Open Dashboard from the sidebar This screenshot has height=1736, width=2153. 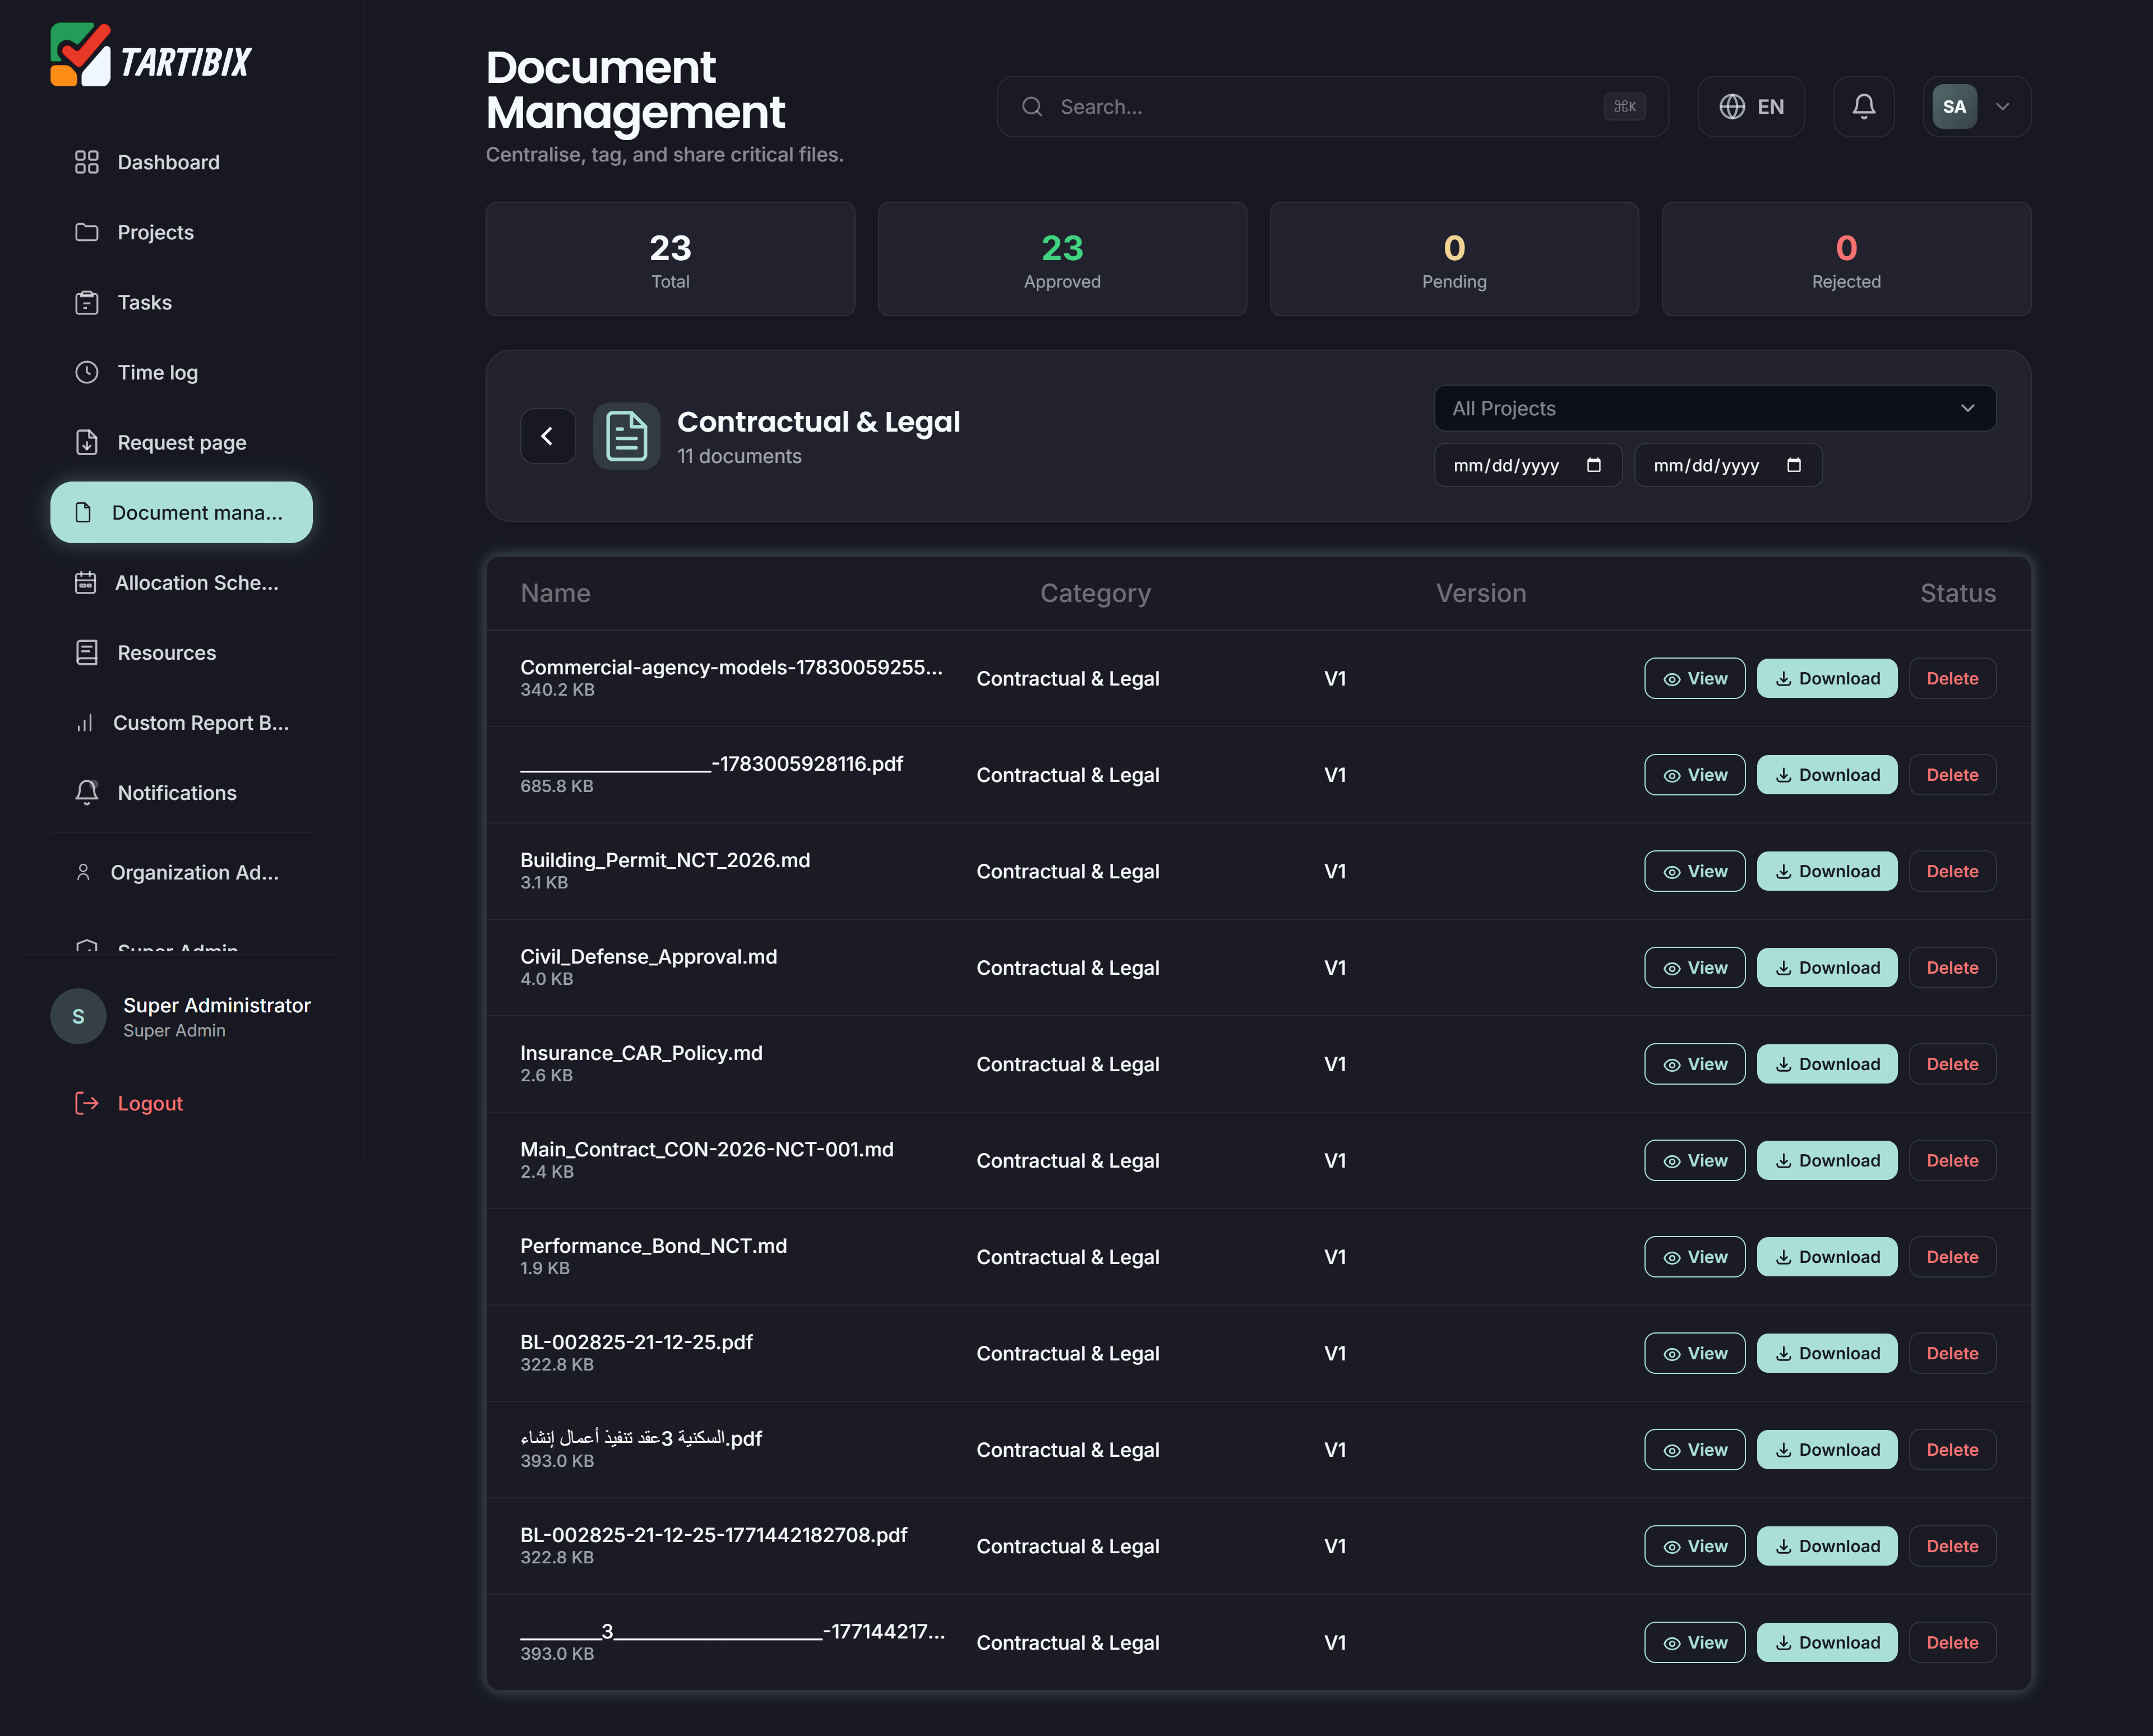click(181, 162)
